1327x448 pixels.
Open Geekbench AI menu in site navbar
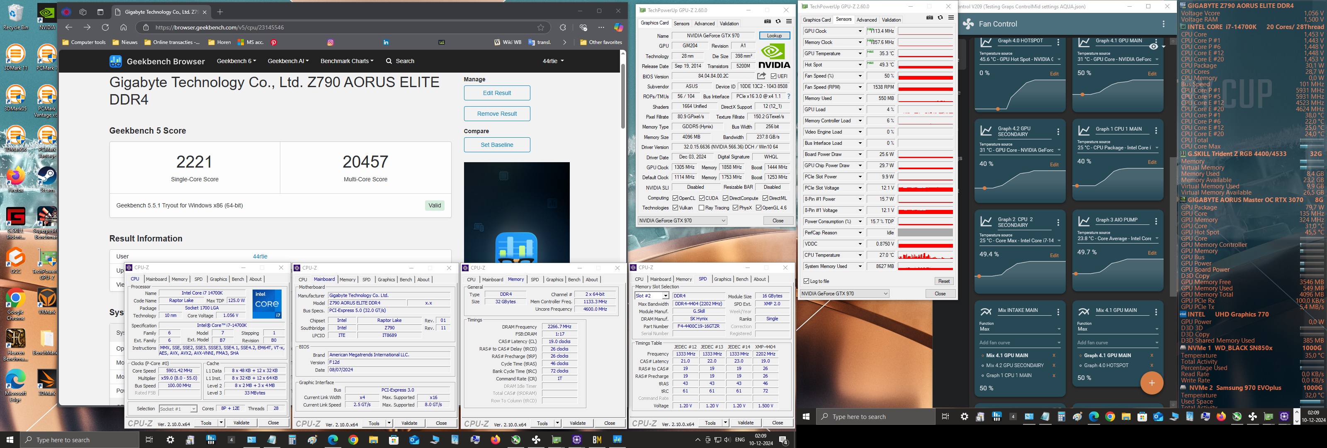(288, 61)
